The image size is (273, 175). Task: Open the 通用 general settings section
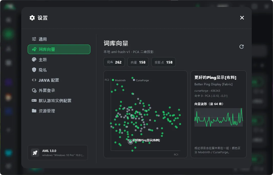click(59, 39)
